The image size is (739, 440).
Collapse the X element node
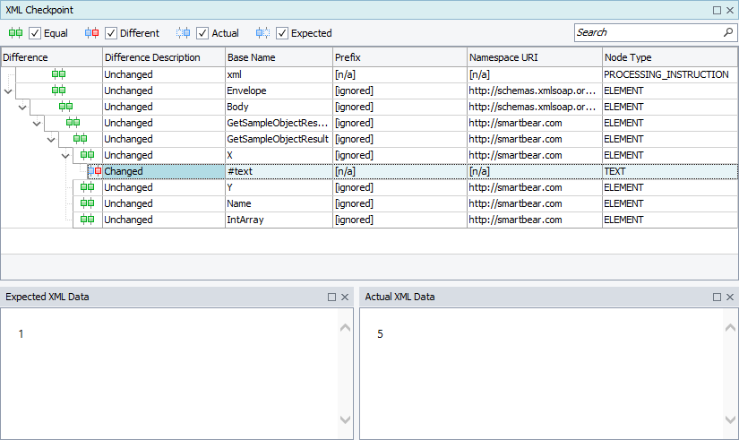point(66,156)
